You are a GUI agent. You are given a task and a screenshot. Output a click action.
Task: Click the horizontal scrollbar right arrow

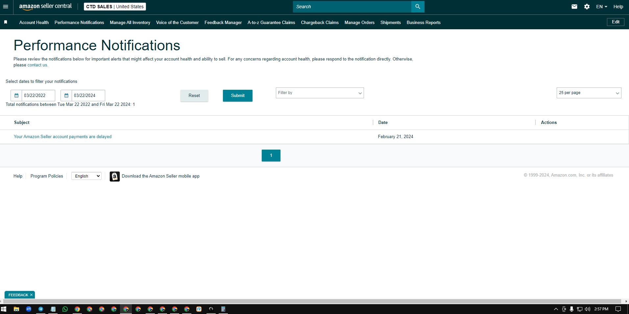coord(626,302)
